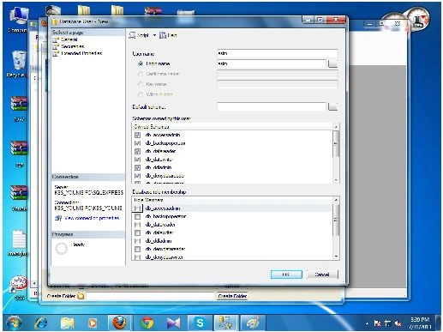Click scroll-up arrow of Role Members list
The width and height of the screenshot is (443, 332).
[x=336, y=200]
